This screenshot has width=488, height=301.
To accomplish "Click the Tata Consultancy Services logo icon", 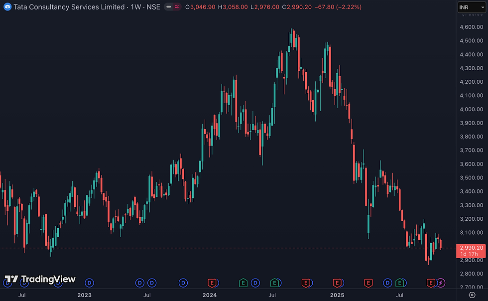I will coord(7,7).
